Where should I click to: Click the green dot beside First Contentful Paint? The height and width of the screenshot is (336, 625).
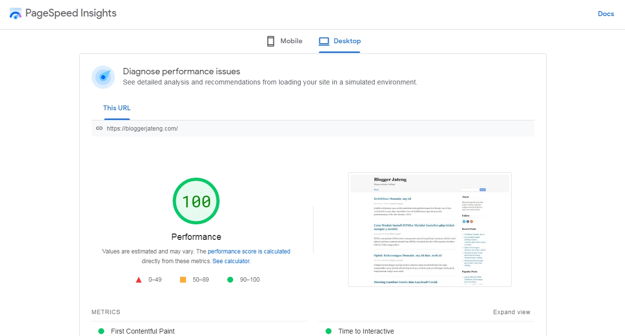click(x=101, y=331)
